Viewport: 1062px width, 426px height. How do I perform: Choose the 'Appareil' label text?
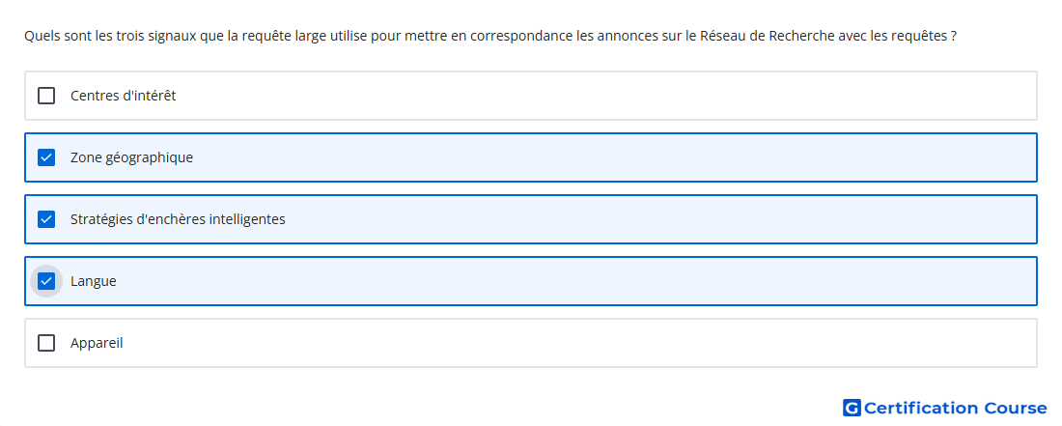[97, 343]
